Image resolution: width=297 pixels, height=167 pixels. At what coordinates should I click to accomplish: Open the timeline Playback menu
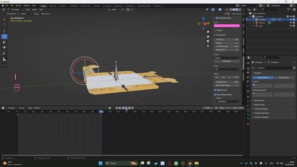[12, 108]
